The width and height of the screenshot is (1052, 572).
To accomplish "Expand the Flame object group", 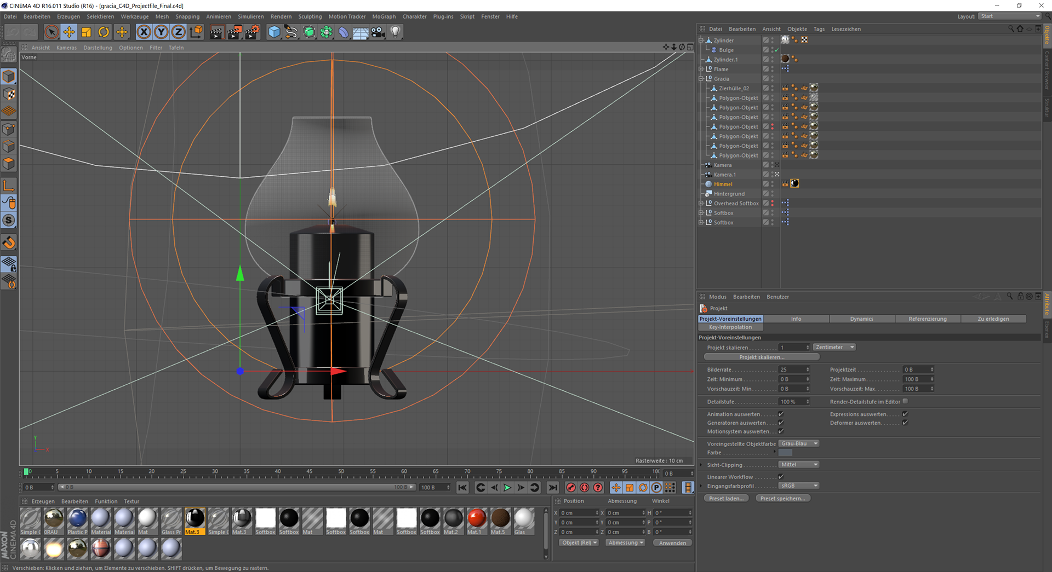I will (x=701, y=69).
